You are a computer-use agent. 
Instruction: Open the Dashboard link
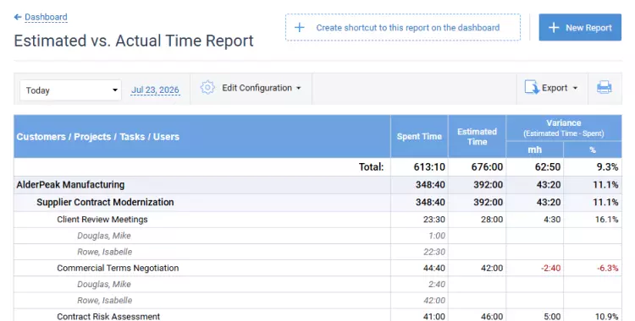tap(46, 17)
